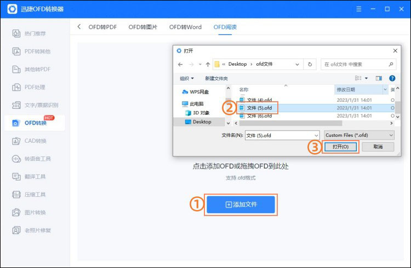Select WPS网盘 in navigation tree
The image size is (411, 268).
coord(195,92)
